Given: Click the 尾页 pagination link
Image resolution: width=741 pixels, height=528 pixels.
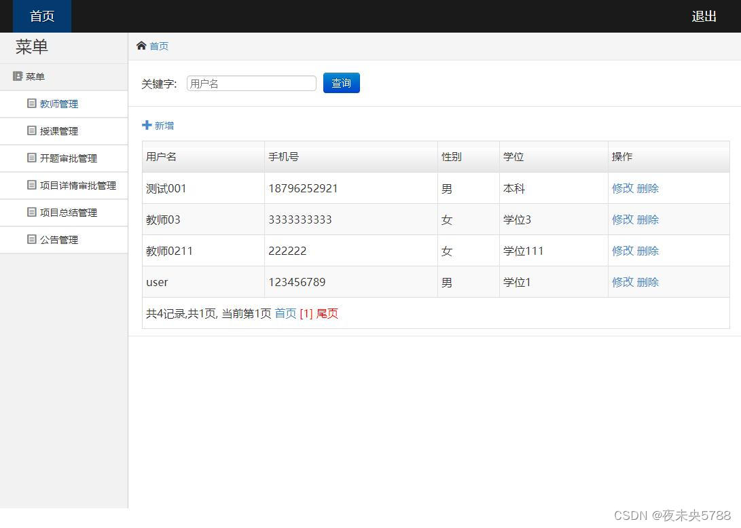Looking at the screenshot, I should point(327,313).
